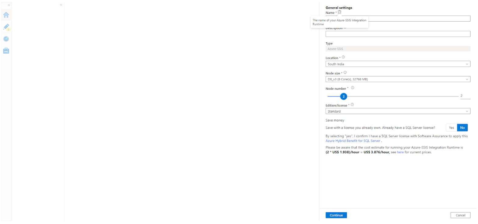
Task: Click the 'General settings' heading
Action: 339,8
